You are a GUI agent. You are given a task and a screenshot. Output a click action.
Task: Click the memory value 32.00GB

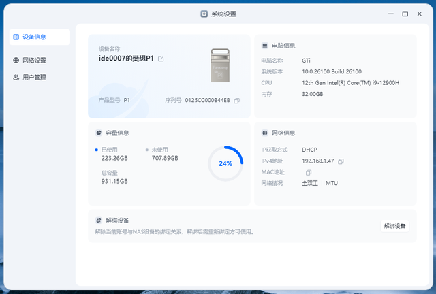(313, 94)
